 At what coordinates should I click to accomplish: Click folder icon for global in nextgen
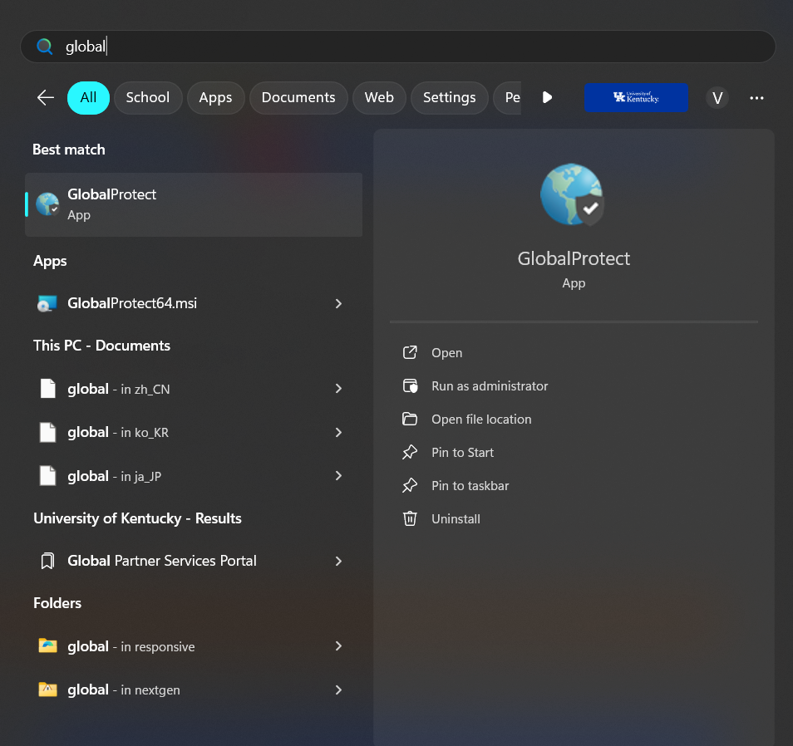point(47,689)
